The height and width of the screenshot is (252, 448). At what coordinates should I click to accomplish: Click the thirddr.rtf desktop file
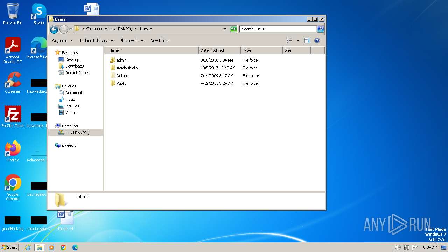click(x=65, y=220)
